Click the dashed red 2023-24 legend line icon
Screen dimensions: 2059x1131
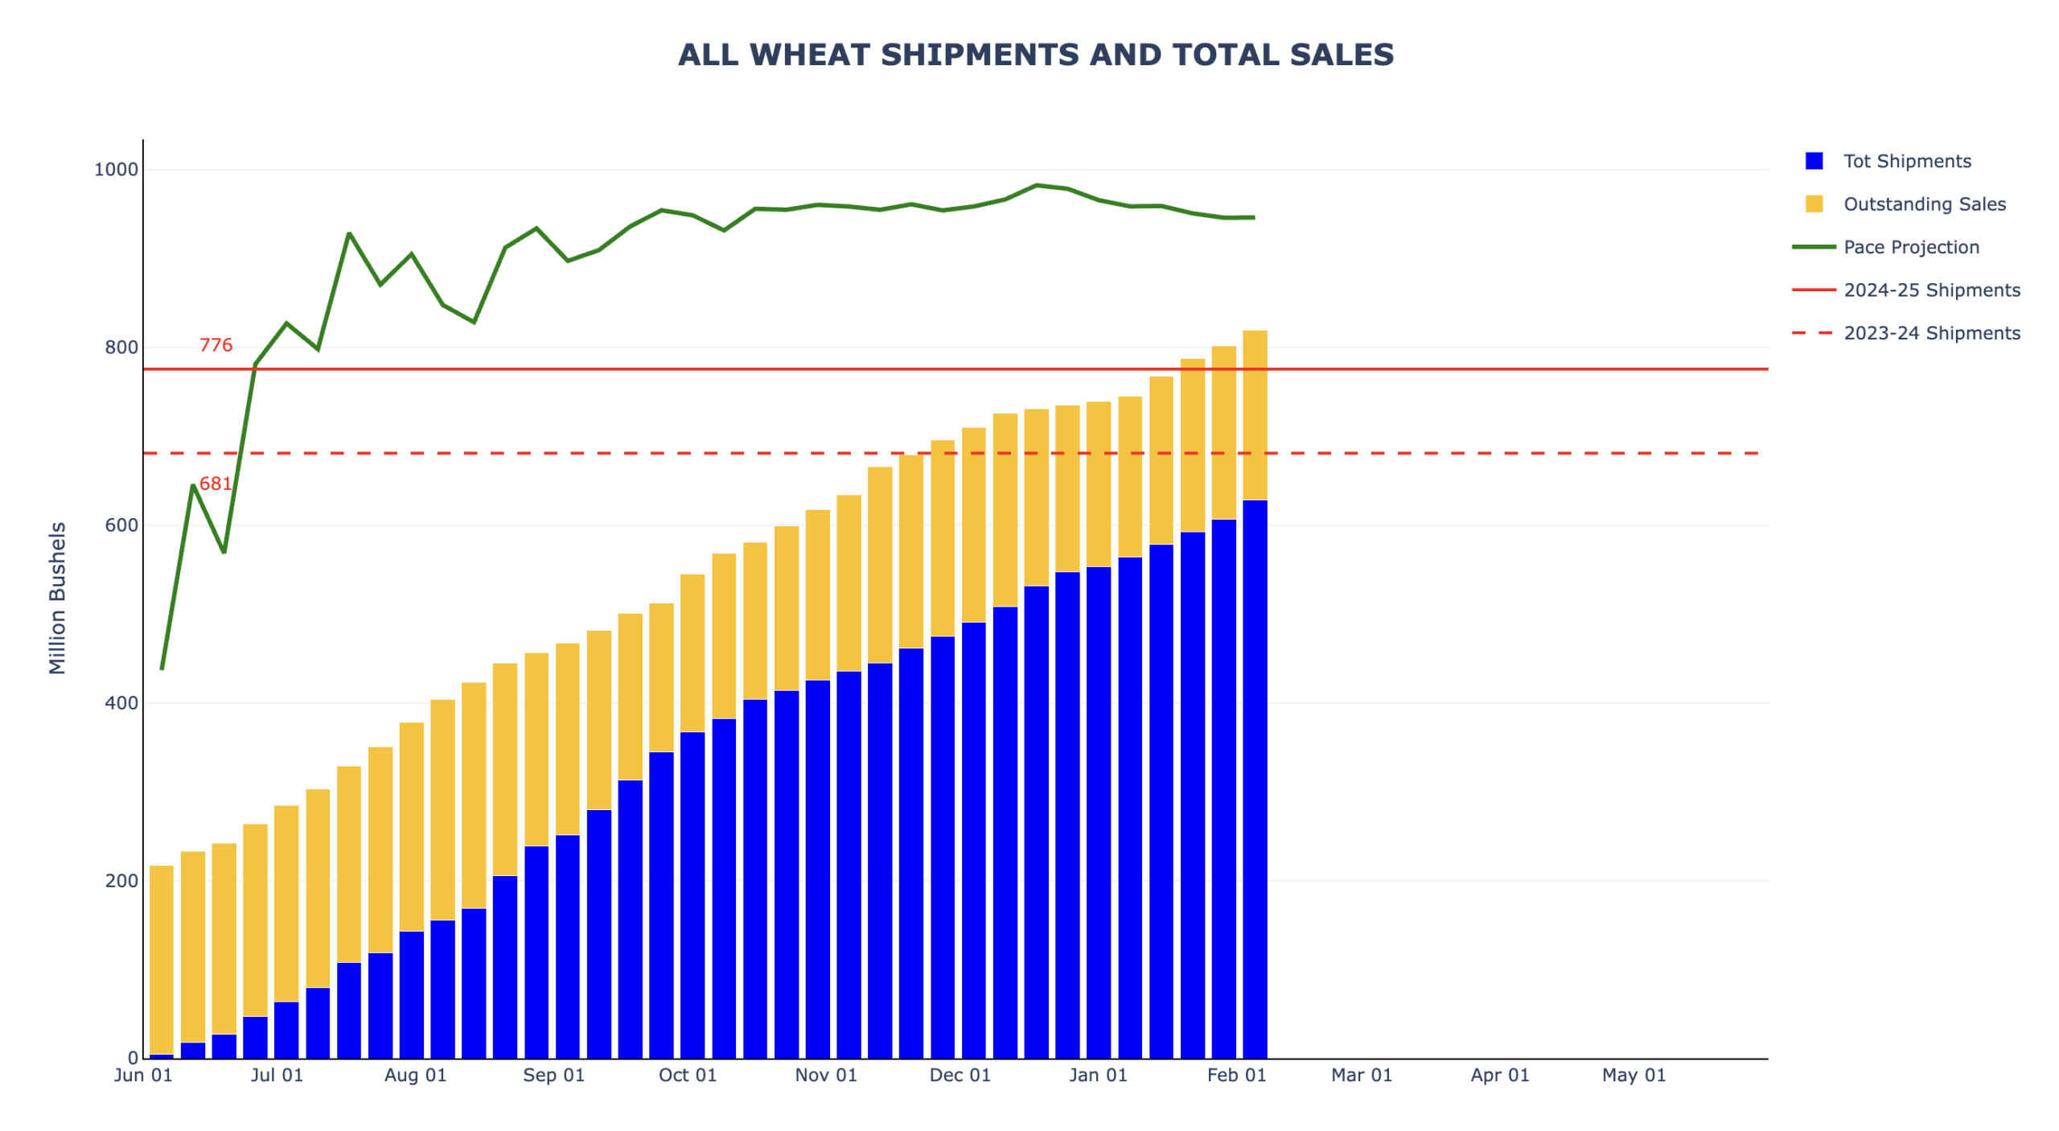coord(1813,333)
